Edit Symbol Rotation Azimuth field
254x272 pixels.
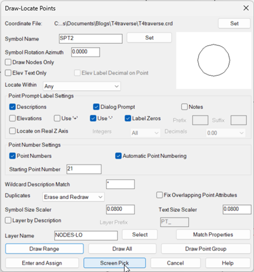[x=86, y=52]
